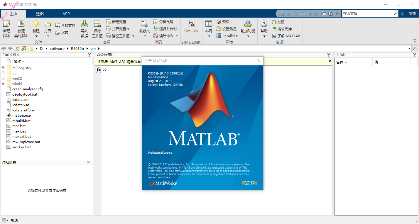Click the 新建 yellow plus icon

[x=36, y=24]
